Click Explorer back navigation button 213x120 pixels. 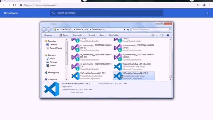tap(44, 29)
